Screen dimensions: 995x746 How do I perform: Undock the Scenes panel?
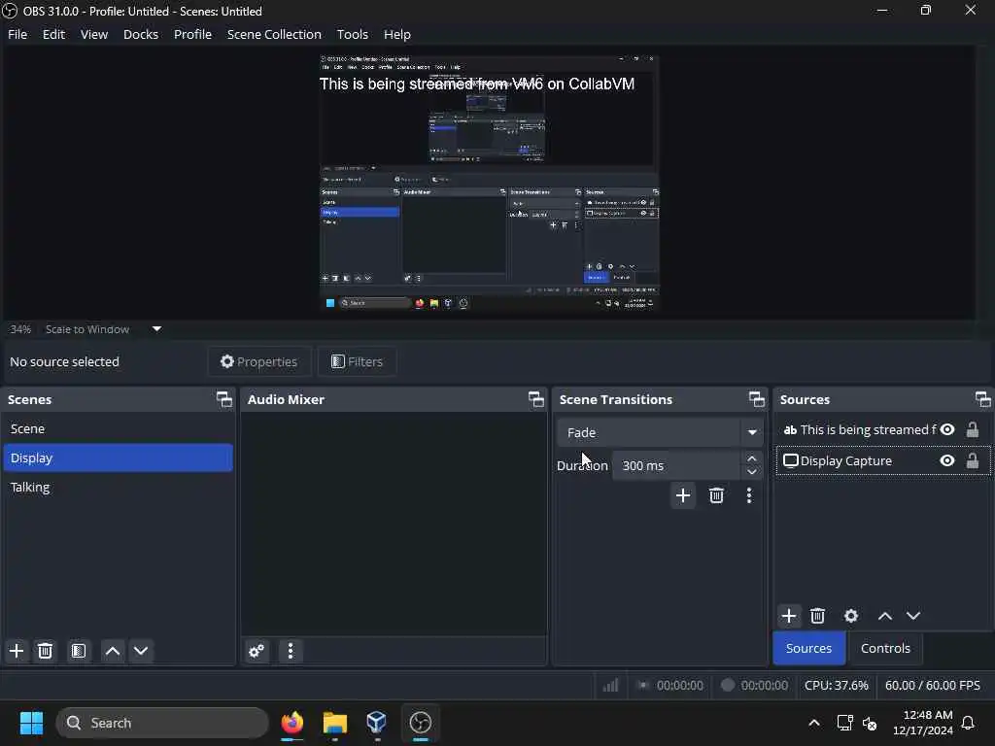(x=224, y=399)
